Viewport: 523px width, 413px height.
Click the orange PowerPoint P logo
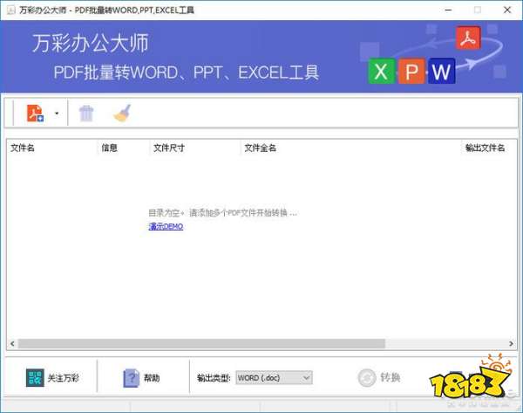pyautogui.click(x=411, y=72)
